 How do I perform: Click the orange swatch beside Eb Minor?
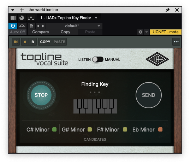160,129
